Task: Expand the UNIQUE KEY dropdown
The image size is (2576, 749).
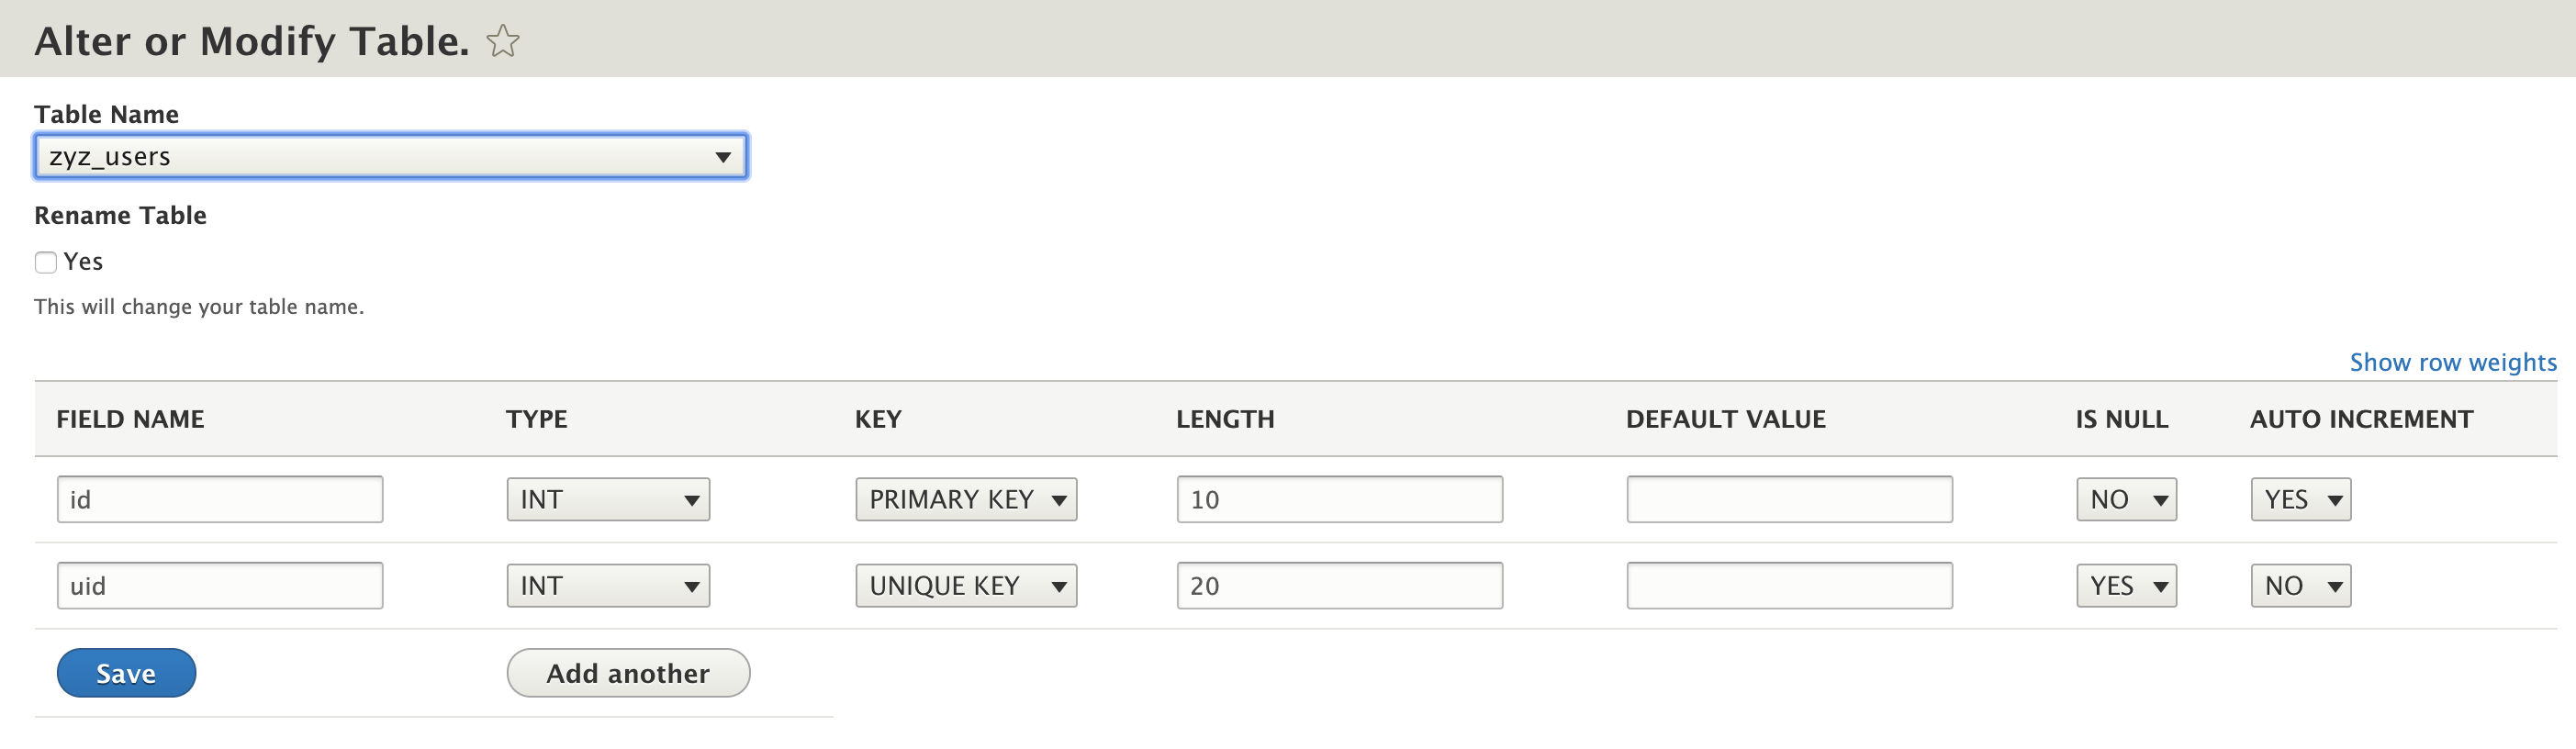Action: (x=966, y=585)
